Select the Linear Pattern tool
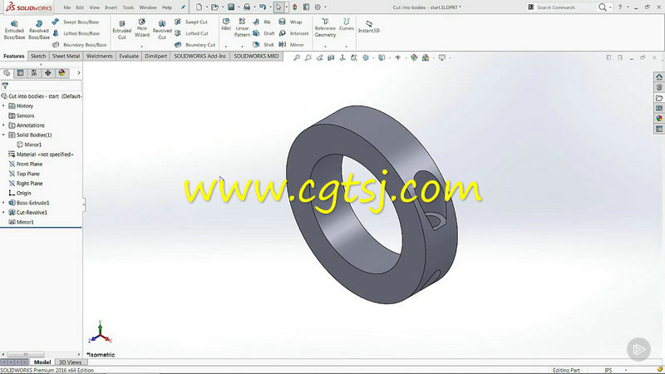Screen dimensions: 665x374 pyautogui.click(x=242, y=27)
